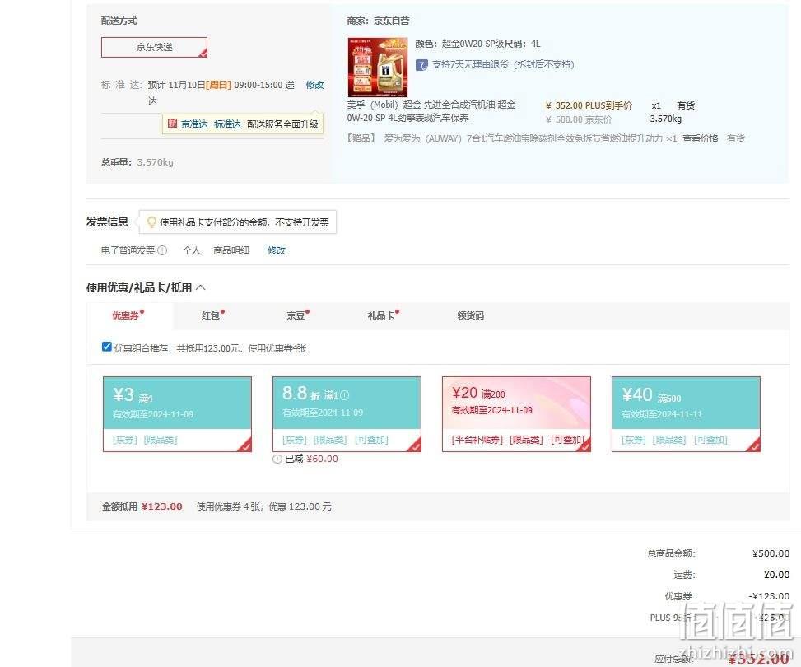Click the x1 product quantity
801x667 pixels.
coord(656,105)
